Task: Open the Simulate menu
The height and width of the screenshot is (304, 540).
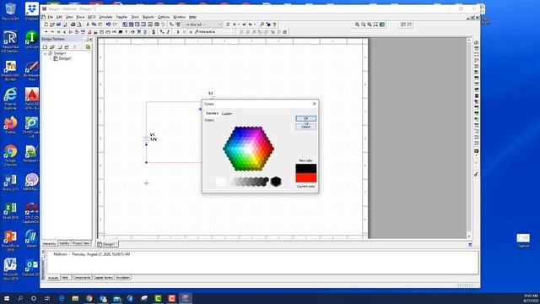Action: [x=105, y=17]
